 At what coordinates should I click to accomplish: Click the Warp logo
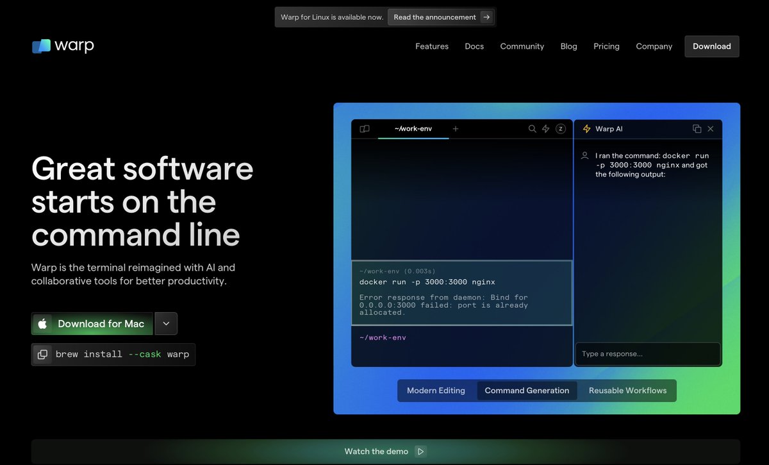pyautogui.click(x=63, y=46)
